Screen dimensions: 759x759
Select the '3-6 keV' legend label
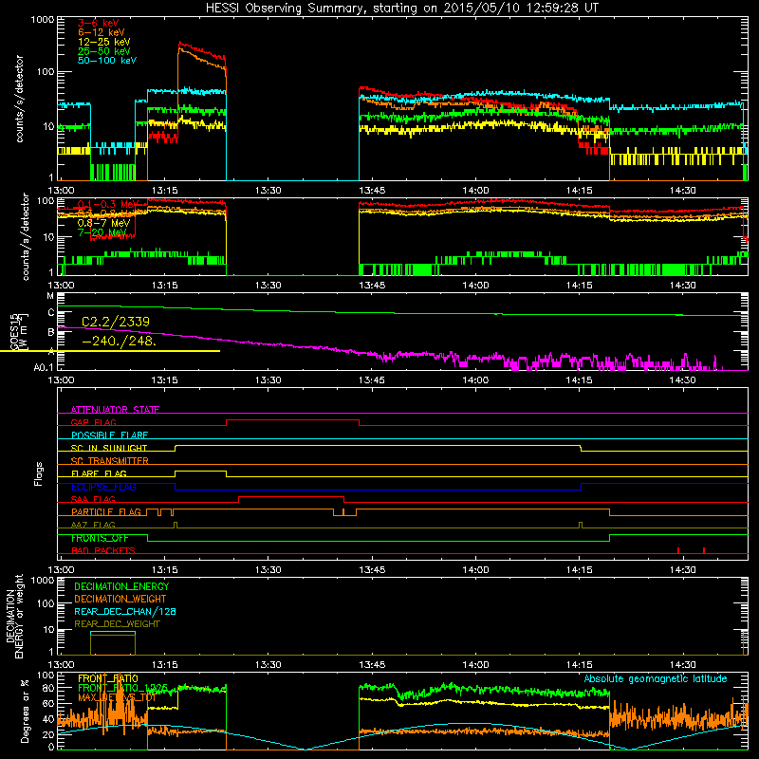click(98, 23)
